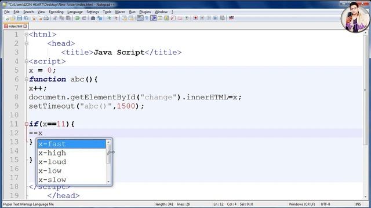Screen dimensions: 371x208
Task: Click the Open file toolbar icon
Action: (x=13, y=18)
